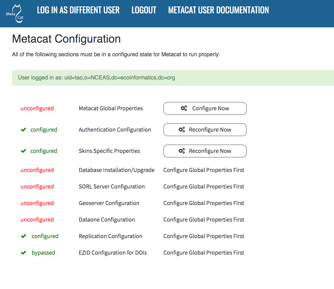Click green checkmark for Skins Specific Properties
This screenshot has height=289, width=334.
point(23,151)
